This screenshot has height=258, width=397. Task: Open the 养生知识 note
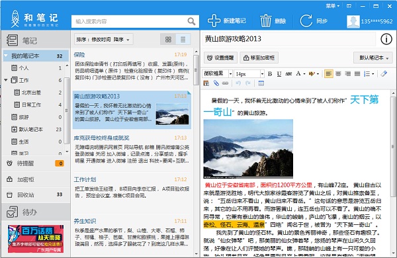[132, 233]
